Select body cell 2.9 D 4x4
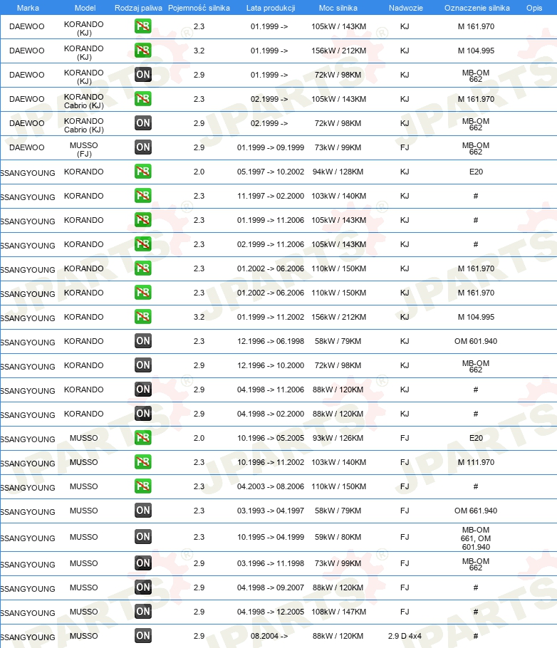The width and height of the screenshot is (557, 648). click(x=405, y=636)
